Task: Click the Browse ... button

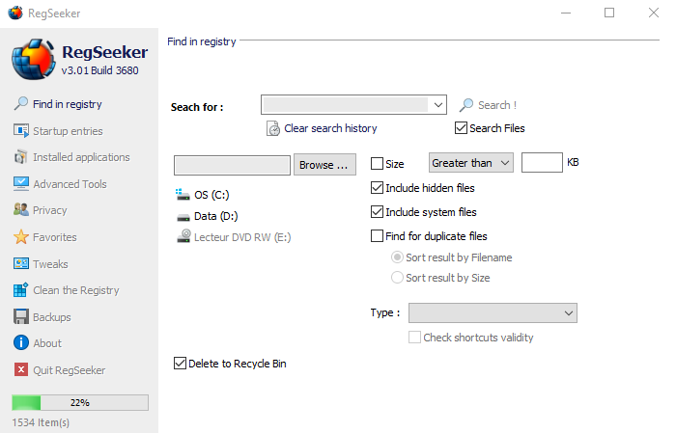Action: tap(324, 164)
